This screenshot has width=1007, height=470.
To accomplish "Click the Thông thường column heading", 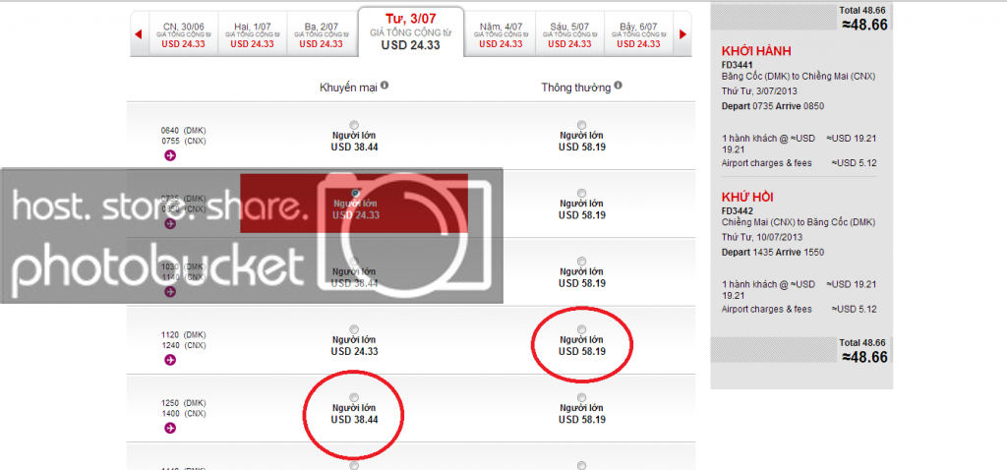I will pos(576,88).
